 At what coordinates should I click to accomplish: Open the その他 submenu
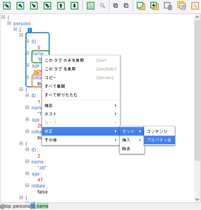click(x=81, y=140)
